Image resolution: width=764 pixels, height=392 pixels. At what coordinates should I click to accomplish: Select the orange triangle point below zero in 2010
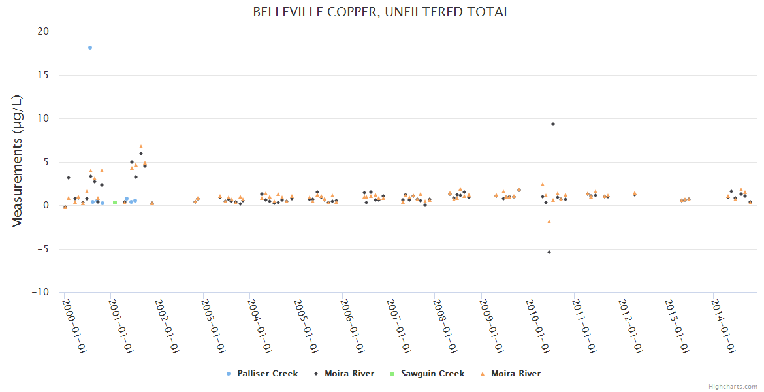point(549,221)
